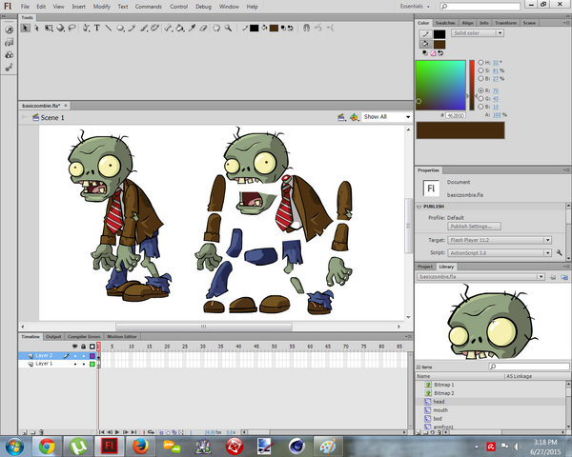This screenshot has height=457, width=572.
Task: Open Adobe Flash from the taskbar
Action: 109,447
